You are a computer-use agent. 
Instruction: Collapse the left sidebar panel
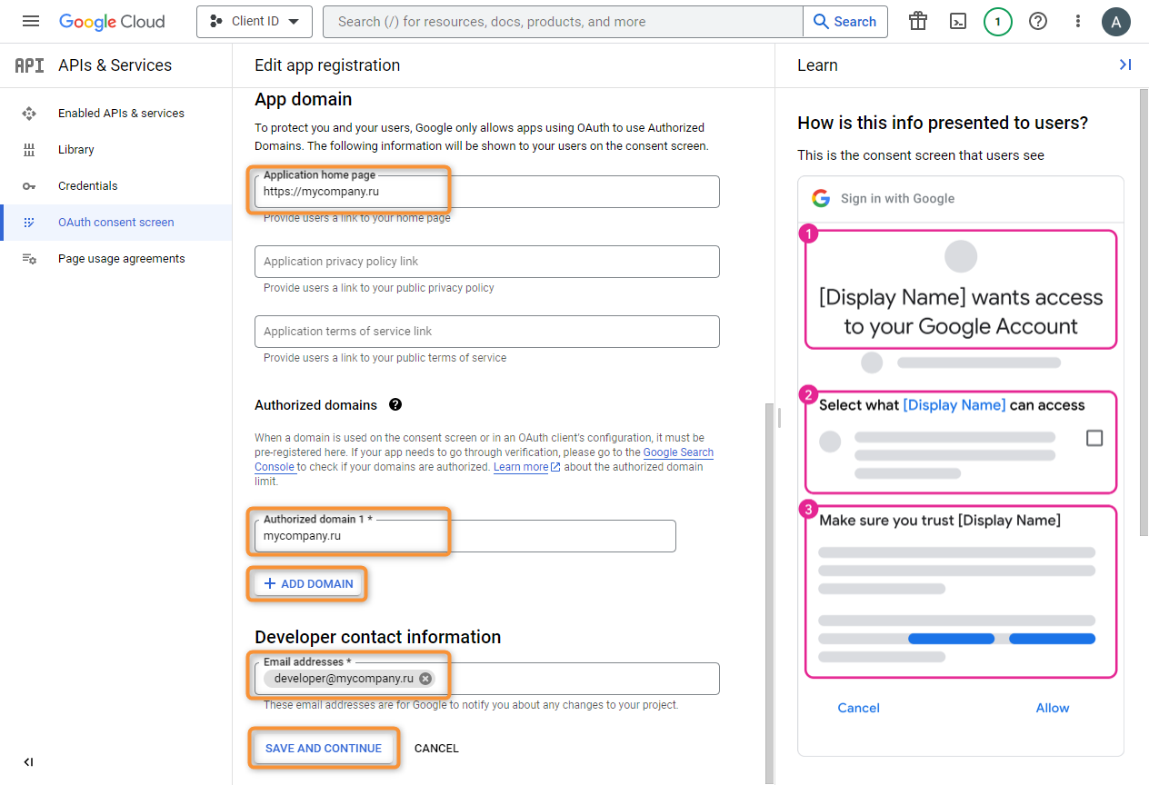pyautogui.click(x=28, y=762)
